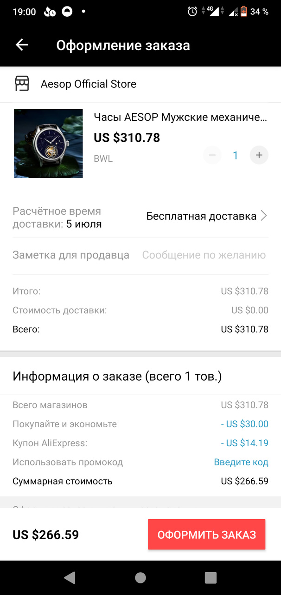
Task: Type in the Сообщение по желанию field
Action: tap(204, 255)
